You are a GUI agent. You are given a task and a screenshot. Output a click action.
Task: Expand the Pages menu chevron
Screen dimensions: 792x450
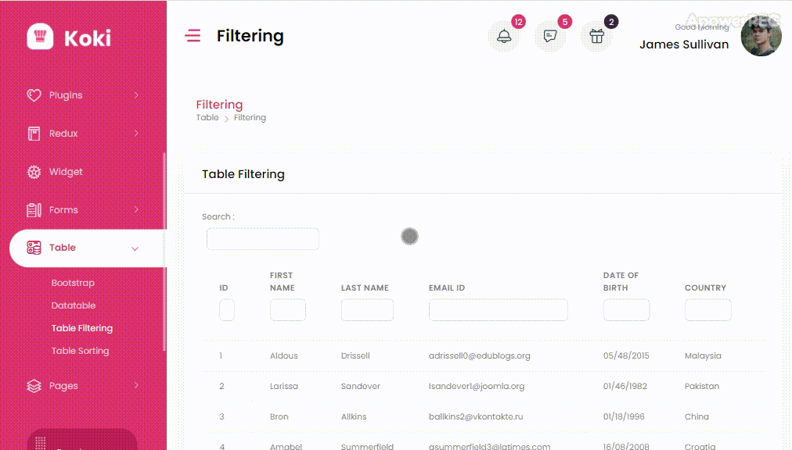136,385
